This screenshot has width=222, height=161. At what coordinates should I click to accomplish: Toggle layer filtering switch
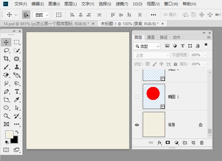(206, 46)
